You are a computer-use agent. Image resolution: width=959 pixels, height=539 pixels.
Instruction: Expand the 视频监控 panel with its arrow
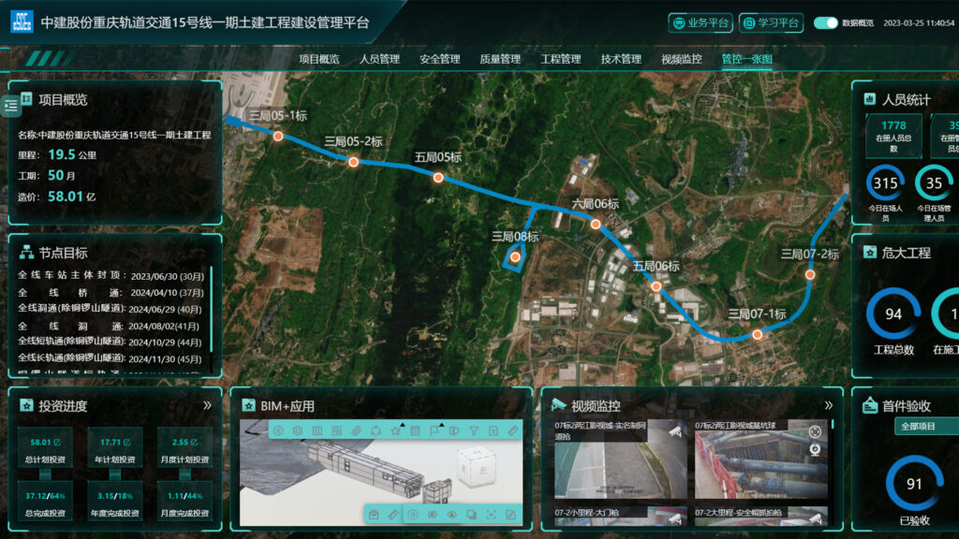click(x=828, y=405)
